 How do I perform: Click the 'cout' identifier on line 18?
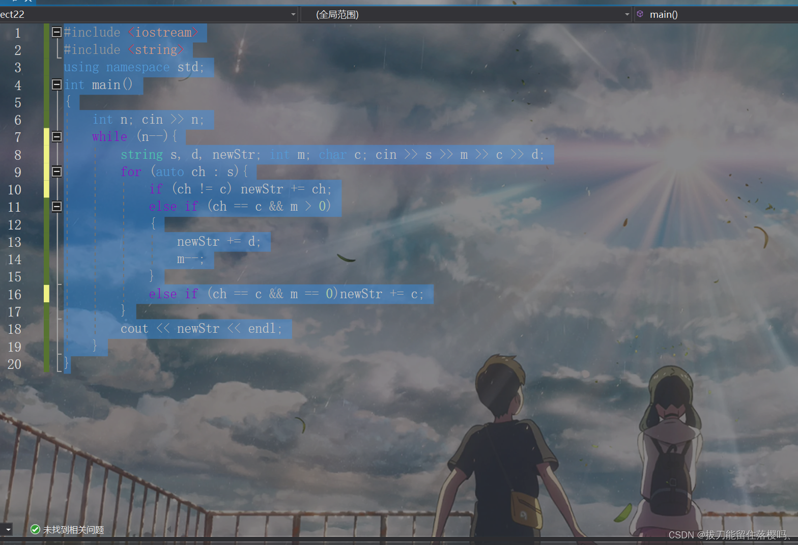134,329
